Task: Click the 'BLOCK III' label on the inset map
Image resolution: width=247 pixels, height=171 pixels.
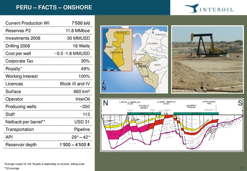Action: pos(117,52)
